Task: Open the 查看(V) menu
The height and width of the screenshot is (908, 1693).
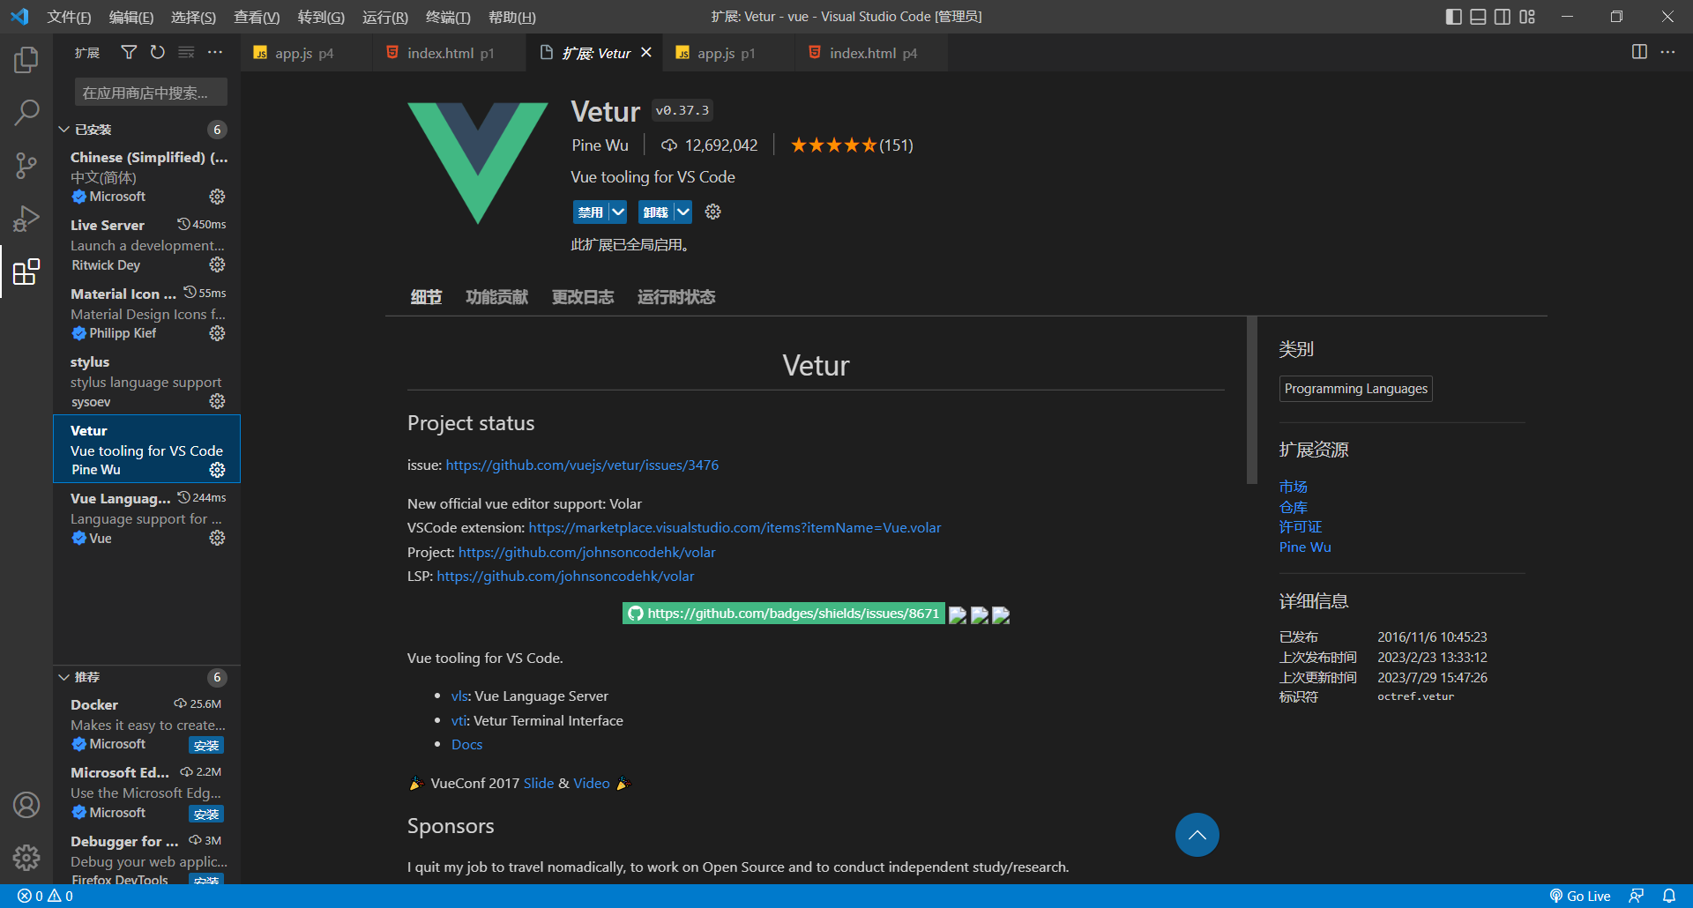Action: pos(257,17)
